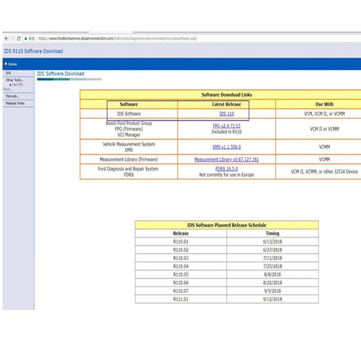Click the R110.04 release row
Screen dimensions: 361x361
(181, 266)
